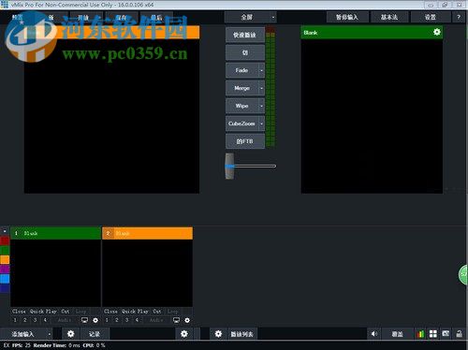Open input 2 settings gear icon

coord(187,320)
